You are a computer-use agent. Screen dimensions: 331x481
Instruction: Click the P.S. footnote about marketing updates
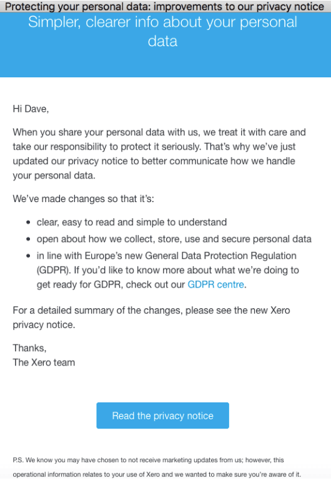click(x=157, y=467)
